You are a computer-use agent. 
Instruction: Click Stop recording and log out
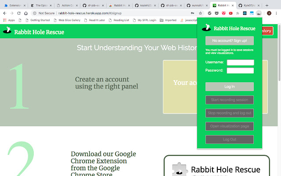pyautogui.click(x=230, y=113)
